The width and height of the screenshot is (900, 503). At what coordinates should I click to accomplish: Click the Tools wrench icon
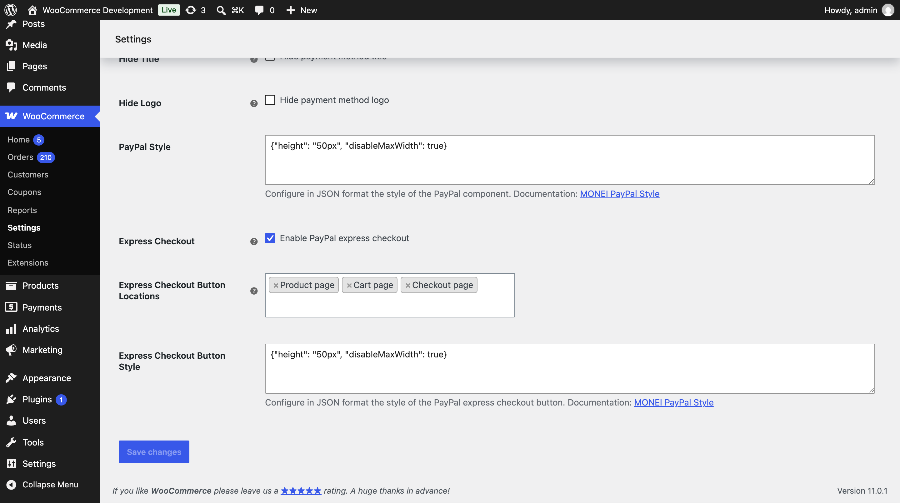(x=11, y=442)
